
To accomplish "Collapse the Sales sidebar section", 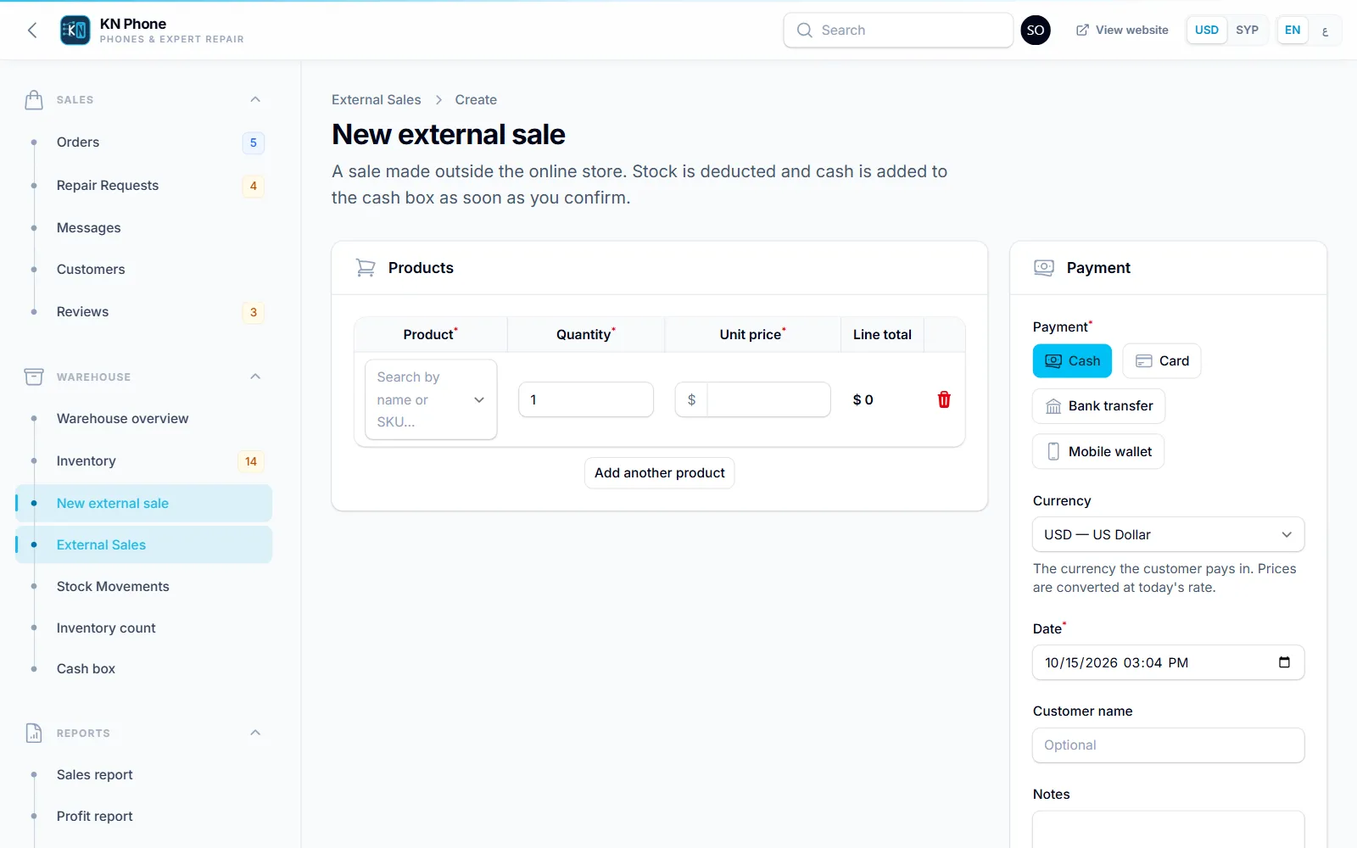I will coord(255,100).
